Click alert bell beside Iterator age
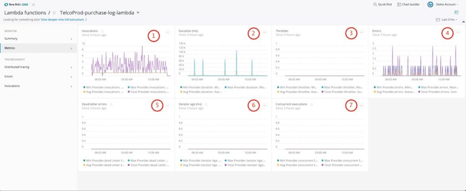This screenshot has width=466, height=191. 206,104
